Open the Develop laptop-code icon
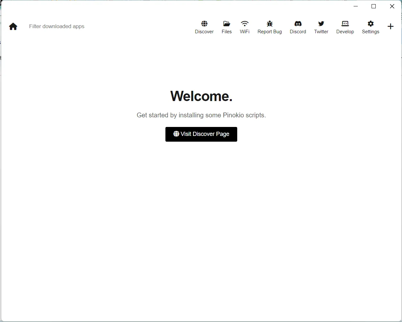 pyautogui.click(x=345, y=24)
